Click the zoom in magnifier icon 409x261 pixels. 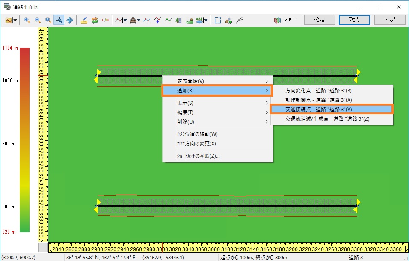coord(27,20)
